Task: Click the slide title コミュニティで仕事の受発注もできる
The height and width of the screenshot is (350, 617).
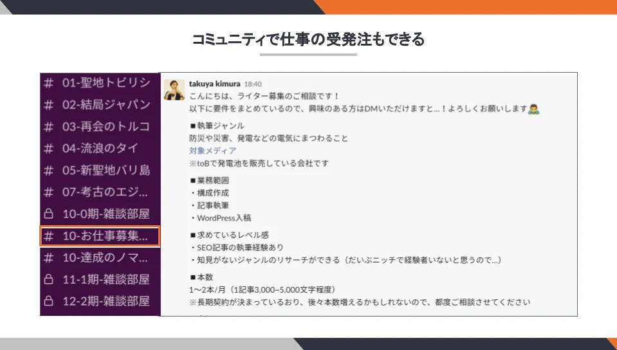Action: 309,39
